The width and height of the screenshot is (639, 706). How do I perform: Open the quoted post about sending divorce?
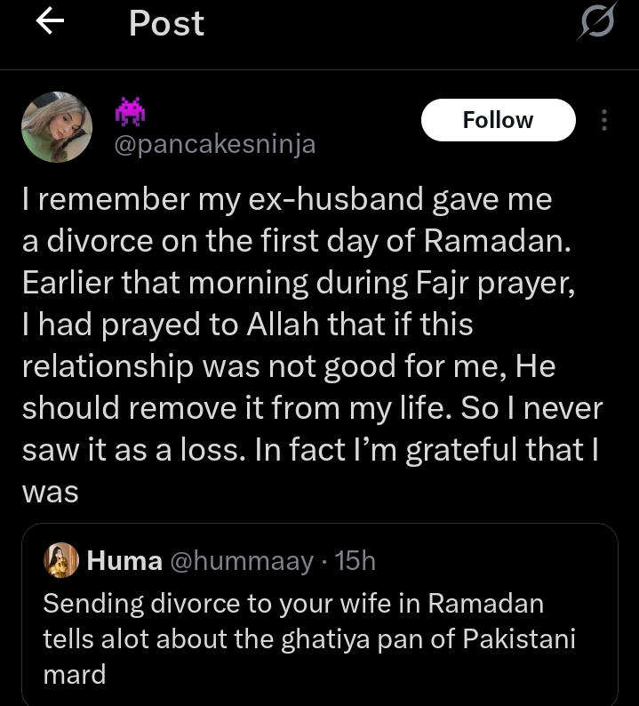pos(319,638)
